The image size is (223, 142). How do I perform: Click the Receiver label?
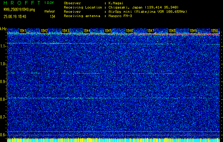[72, 12]
